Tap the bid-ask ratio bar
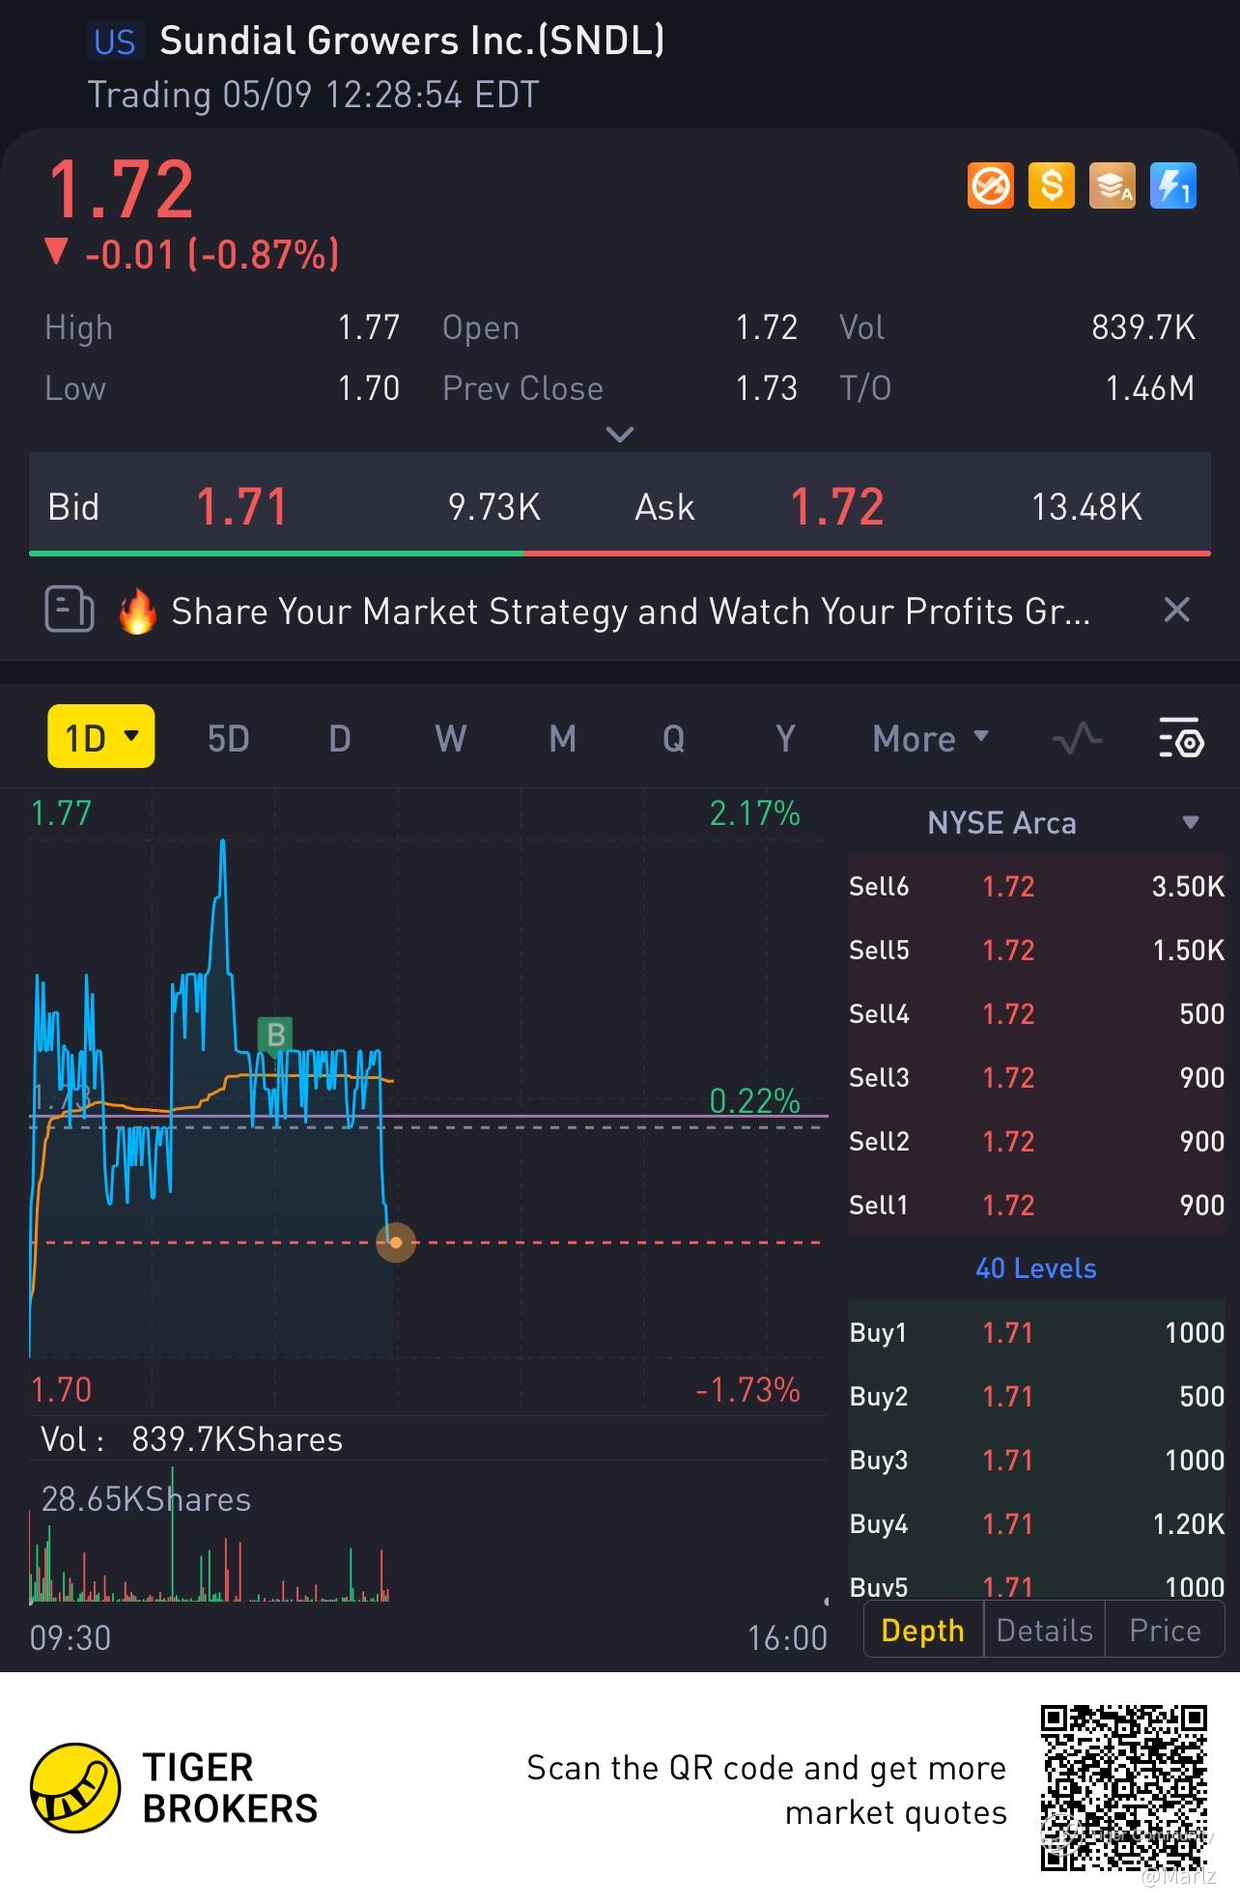 click(620, 554)
